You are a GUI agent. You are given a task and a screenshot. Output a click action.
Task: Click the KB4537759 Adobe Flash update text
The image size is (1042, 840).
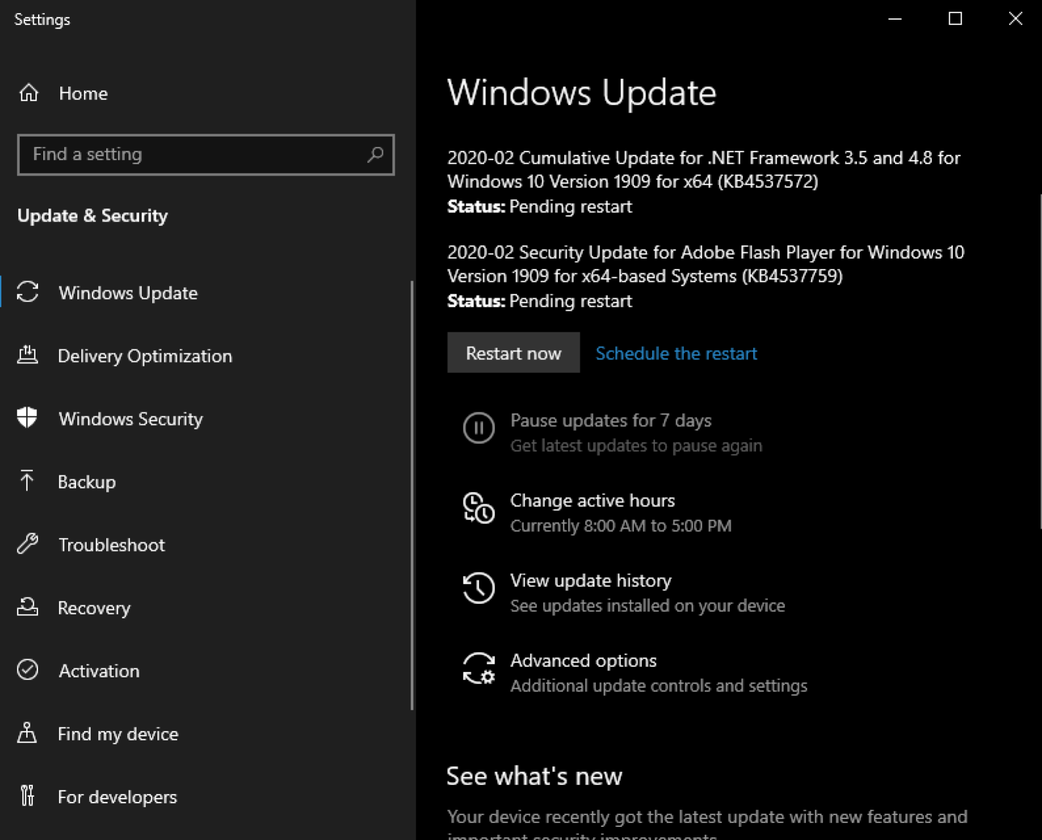pyautogui.click(x=705, y=264)
